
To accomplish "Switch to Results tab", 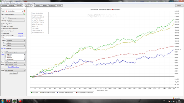I will pyautogui.click(x=38, y=5).
